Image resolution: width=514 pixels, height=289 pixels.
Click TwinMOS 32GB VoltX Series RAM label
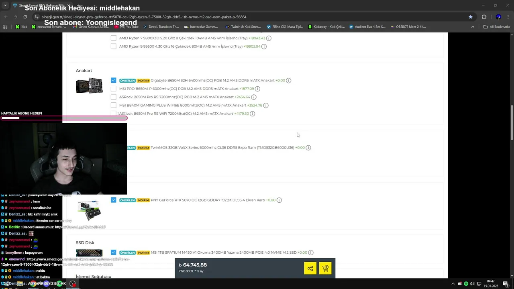(x=222, y=148)
